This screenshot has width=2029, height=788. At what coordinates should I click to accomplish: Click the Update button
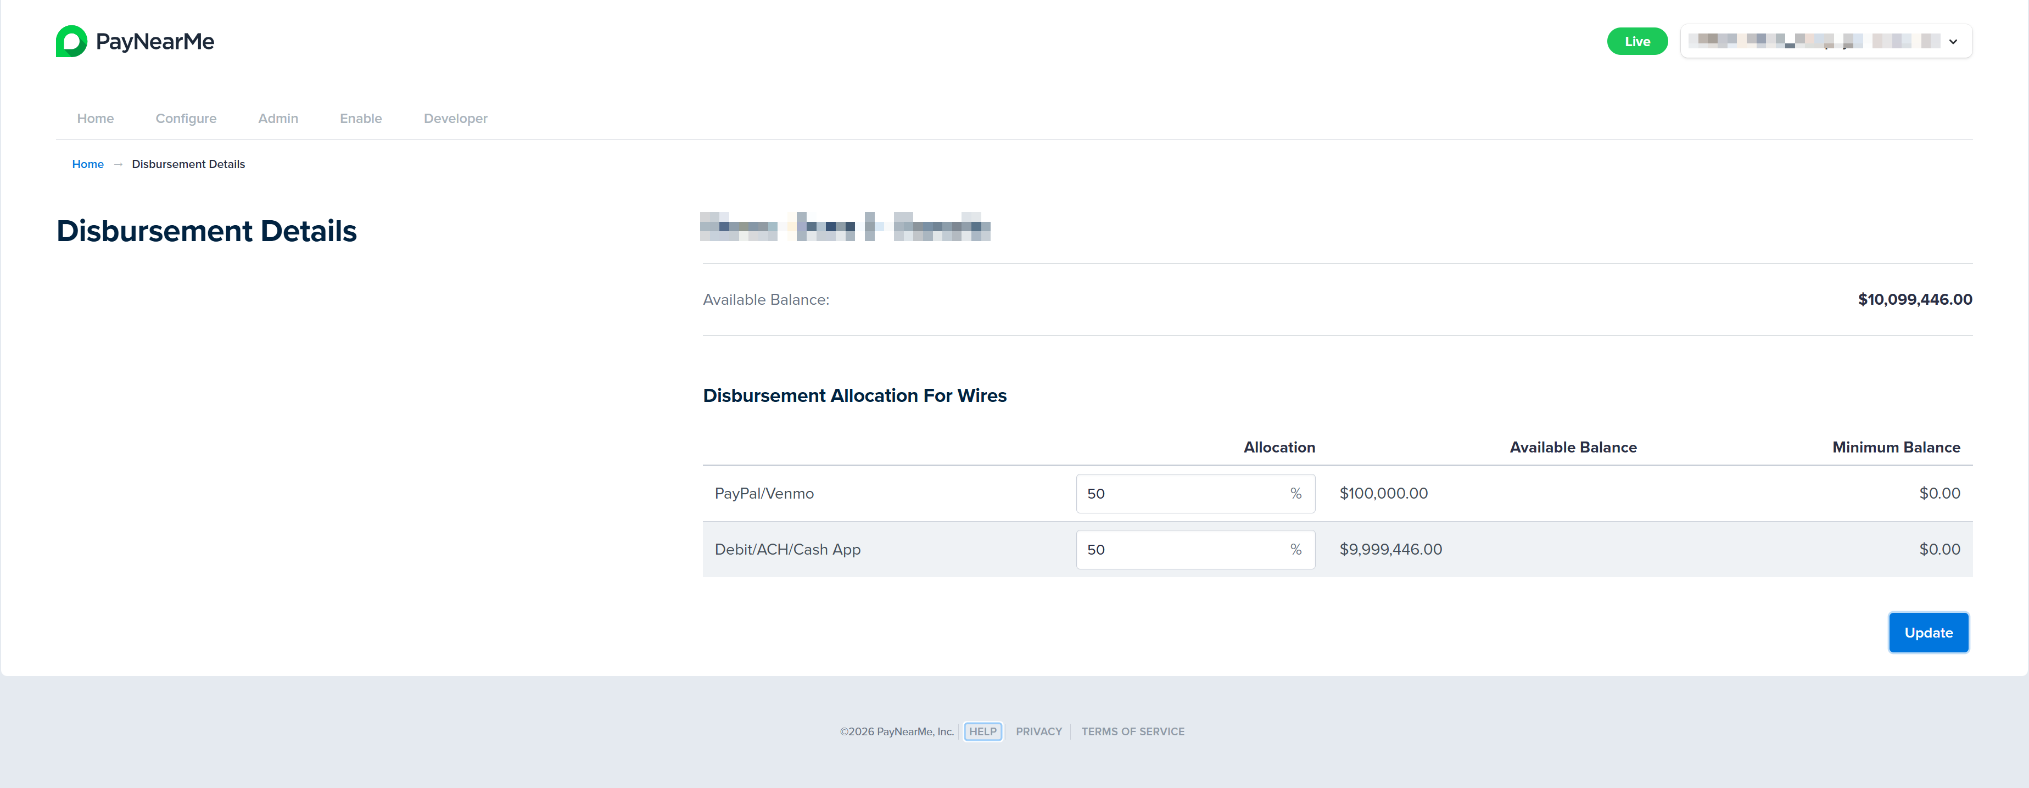1928,633
